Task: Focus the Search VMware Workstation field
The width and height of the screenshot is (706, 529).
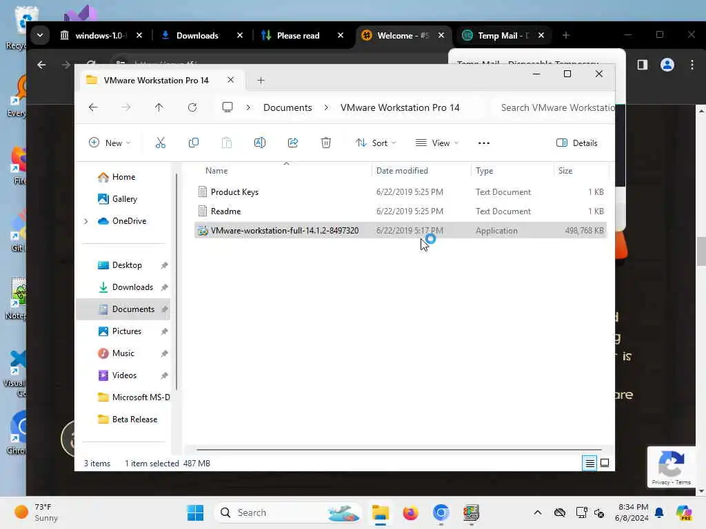Action: coord(555,107)
